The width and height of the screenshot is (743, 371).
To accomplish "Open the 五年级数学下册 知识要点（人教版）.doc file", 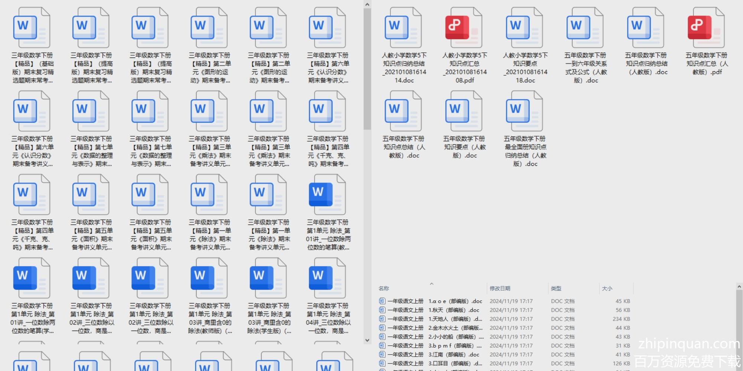I will pos(464,112).
